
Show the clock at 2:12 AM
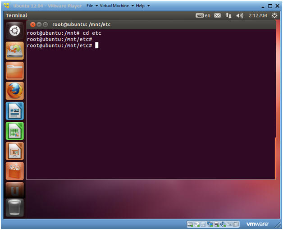[x=258, y=15]
